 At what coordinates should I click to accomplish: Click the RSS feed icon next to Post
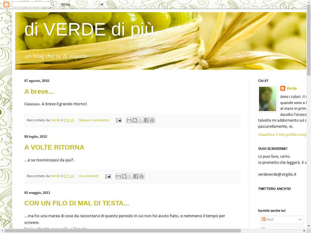264,219
